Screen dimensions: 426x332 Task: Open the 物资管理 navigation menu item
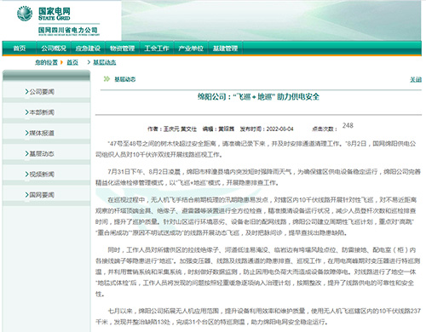122,49
